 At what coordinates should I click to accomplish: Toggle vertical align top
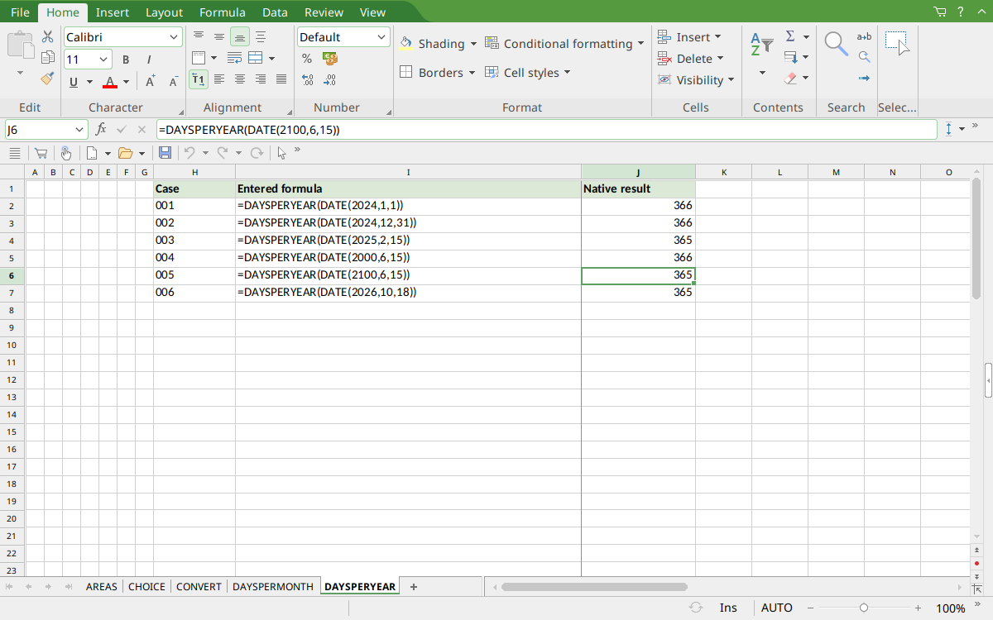click(x=199, y=37)
